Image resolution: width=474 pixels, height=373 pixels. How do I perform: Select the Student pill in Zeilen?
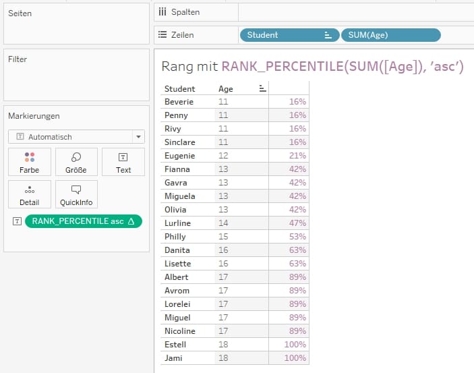click(283, 35)
